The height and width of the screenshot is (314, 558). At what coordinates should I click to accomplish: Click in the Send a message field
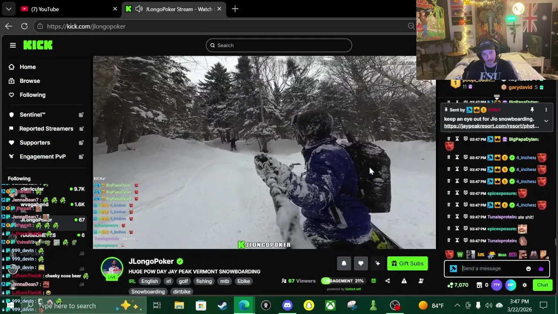(x=493, y=269)
